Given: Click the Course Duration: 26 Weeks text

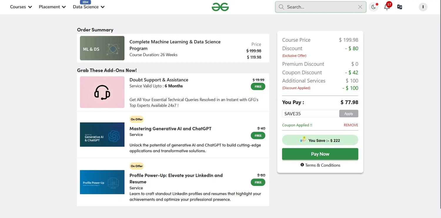Looking at the screenshot, I should (153, 55).
